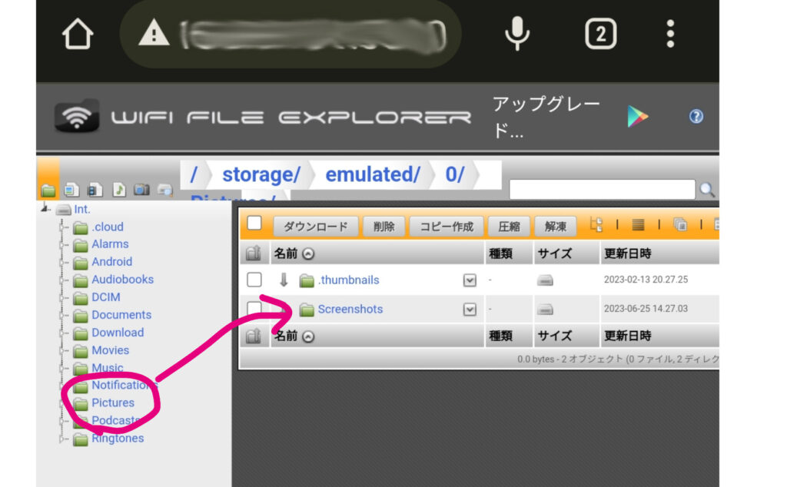Click the Screenshots folder icon
The image size is (787, 487).
(306, 310)
